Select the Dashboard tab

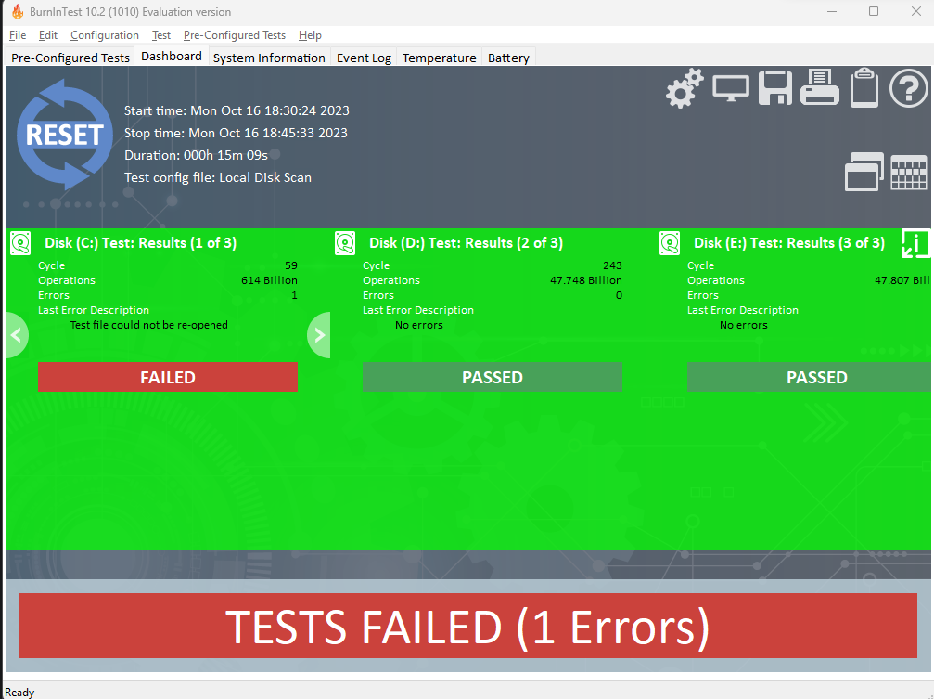172,56
